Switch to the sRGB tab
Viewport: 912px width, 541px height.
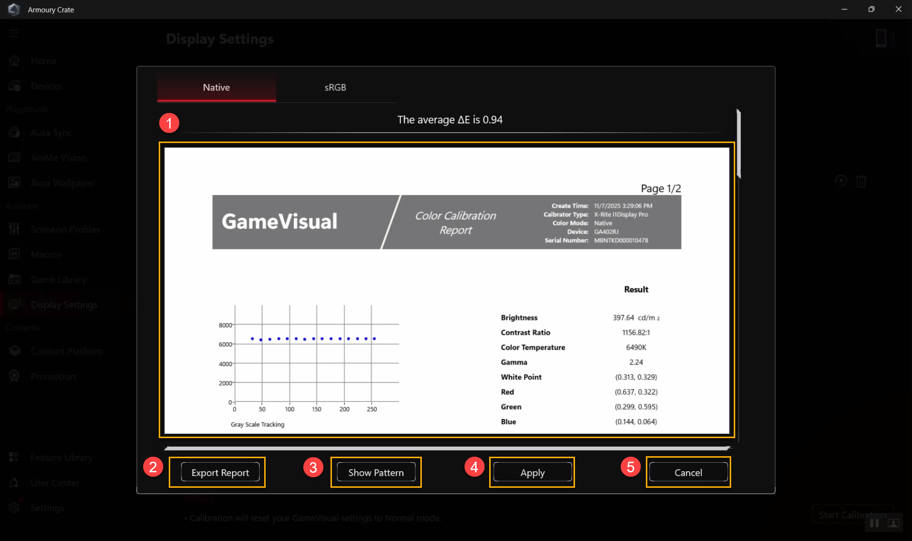pos(335,87)
